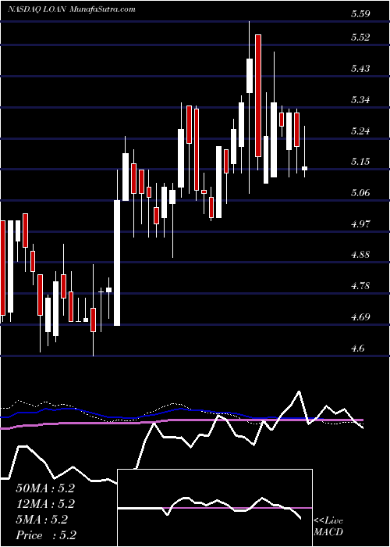Click the '5MA : 5.2' readout
Viewport: 390px width, 547px height.
tap(41, 520)
